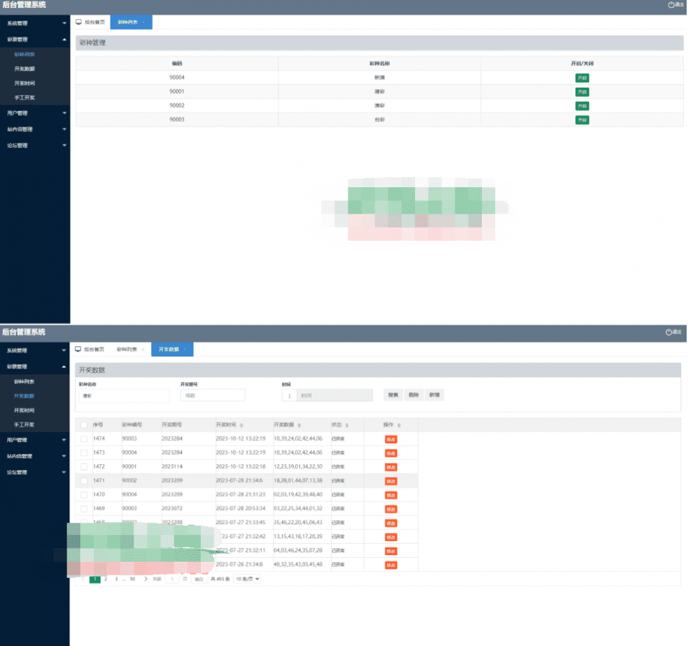This screenshot has width=690, height=646.
Task: Click 修改 button for row 1470
Action: pyautogui.click(x=391, y=496)
